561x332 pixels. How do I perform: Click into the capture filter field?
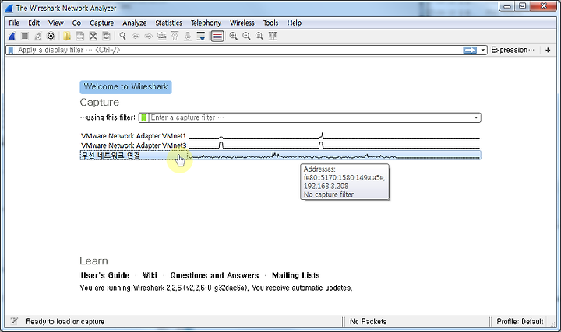[x=310, y=117]
